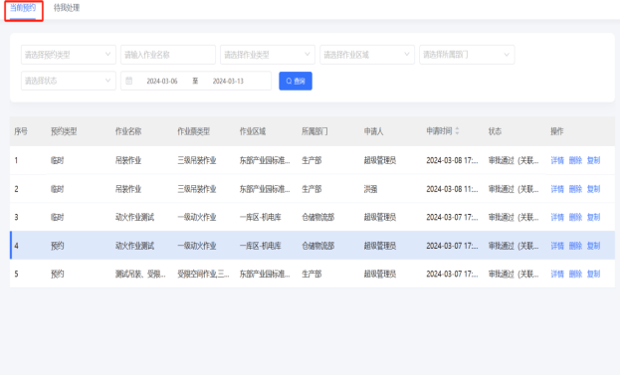The width and height of the screenshot is (620, 375).
Task: Click 一库区-机电库 in row 4
Action: click(260, 246)
